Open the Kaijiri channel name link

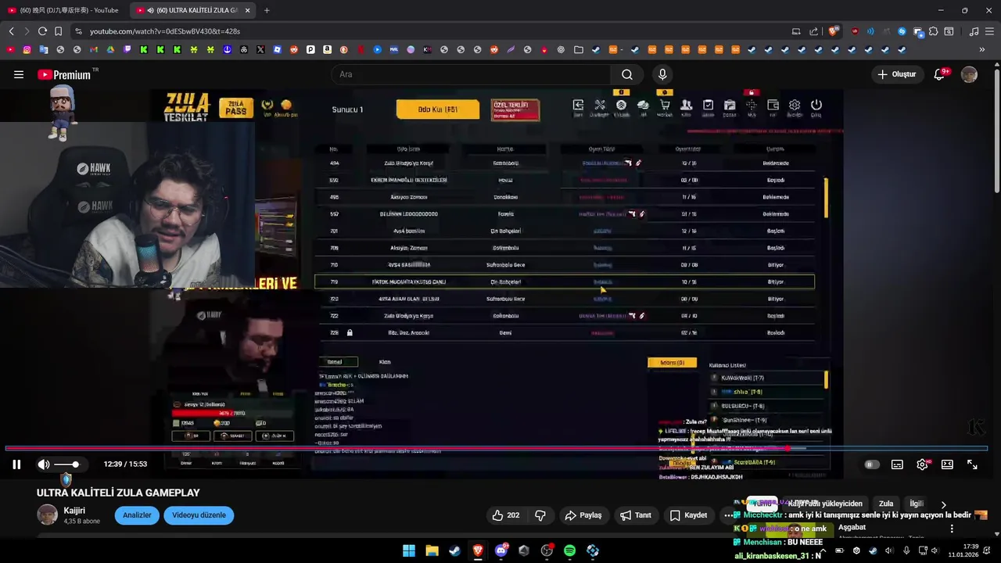(x=74, y=510)
